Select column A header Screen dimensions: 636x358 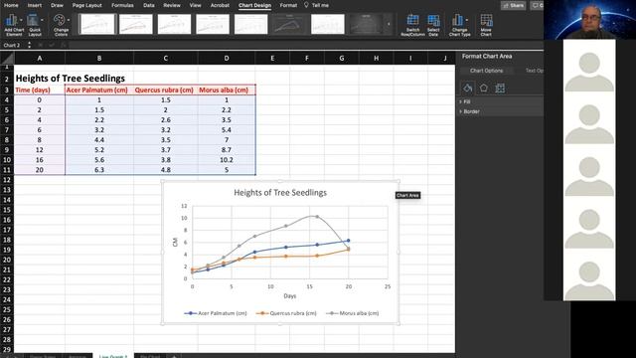click(40, 58)
